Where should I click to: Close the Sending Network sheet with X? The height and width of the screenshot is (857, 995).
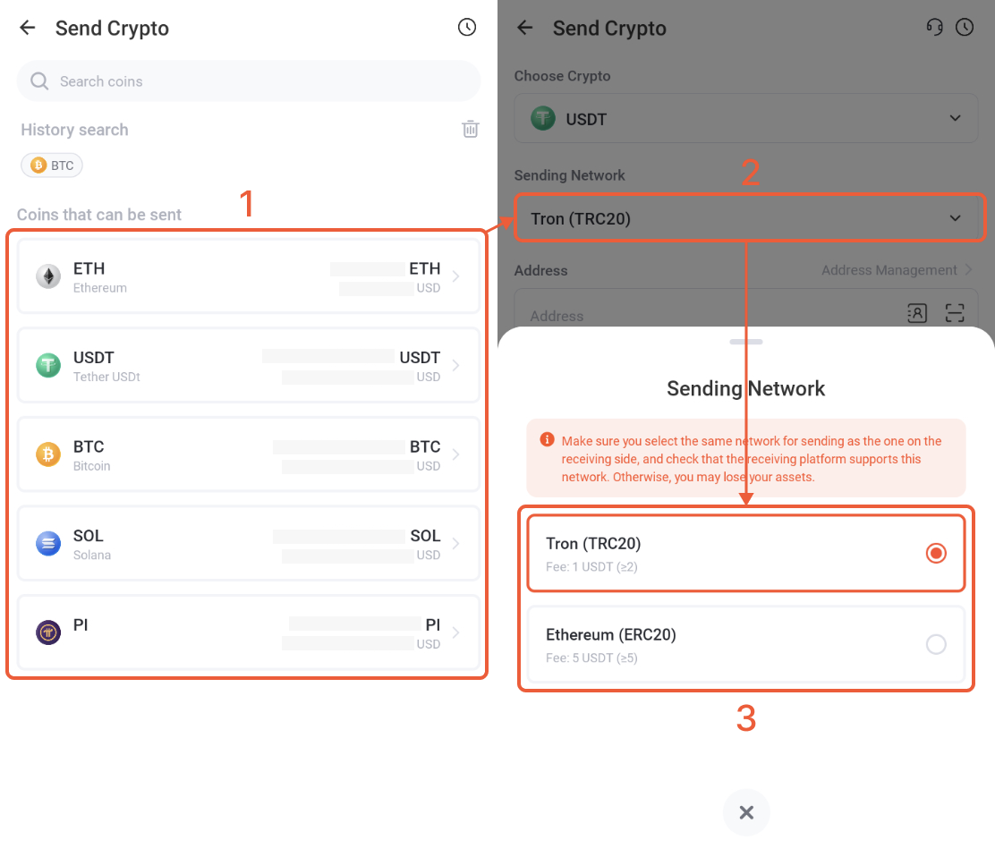pos(746,811)
